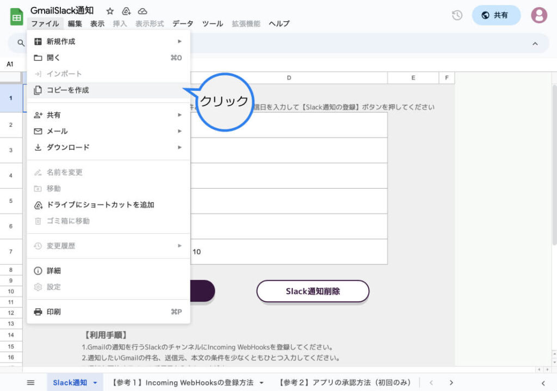The width and height of the screenshot is (557, 391).
Task: Open the account avatar
Action: [x=539, y=15]
